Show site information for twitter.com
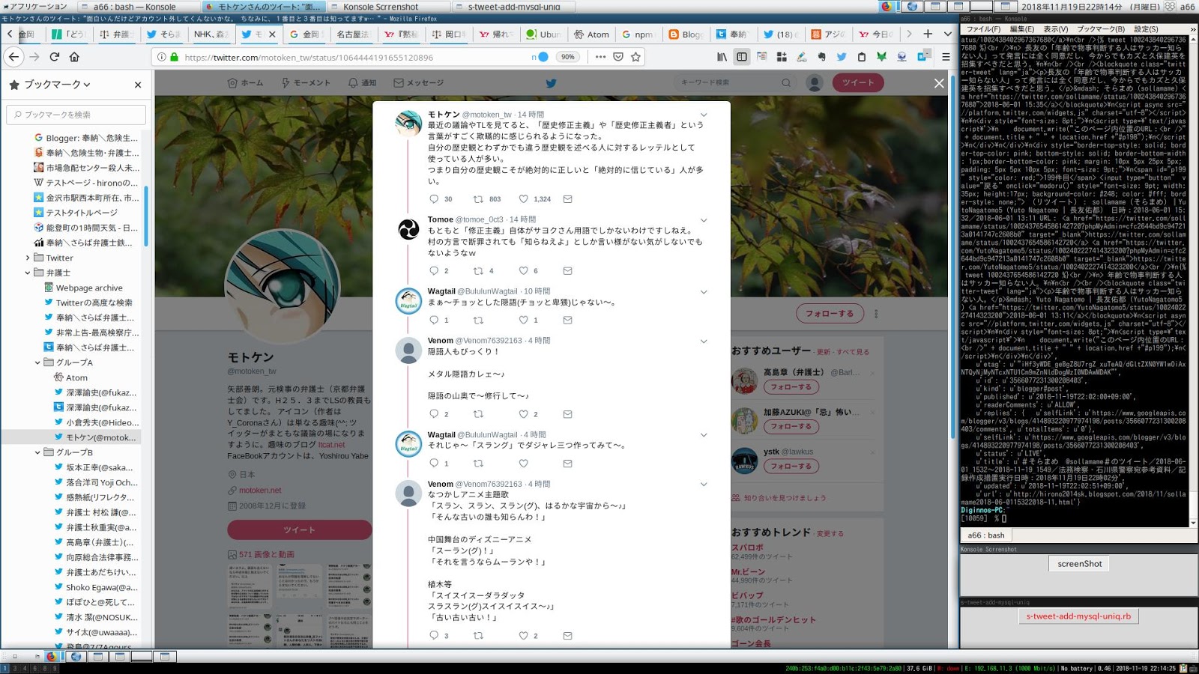Screen dimensions: 1199x674 [161, 57]
